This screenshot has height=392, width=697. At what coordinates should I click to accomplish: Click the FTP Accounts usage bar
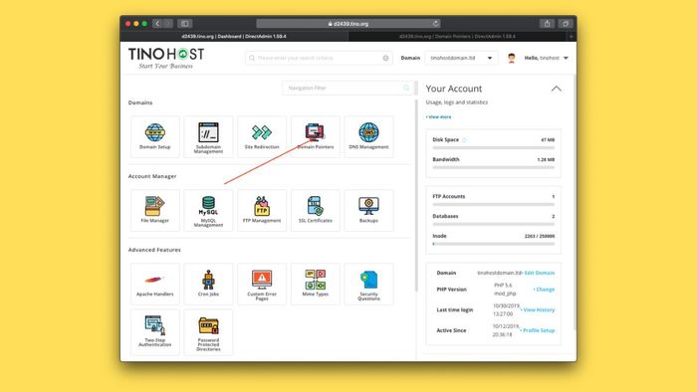click(494, 205)
